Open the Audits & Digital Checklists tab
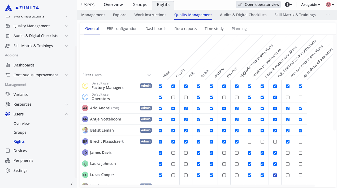This screenshot has width=337, height=188. coord(243,15)
